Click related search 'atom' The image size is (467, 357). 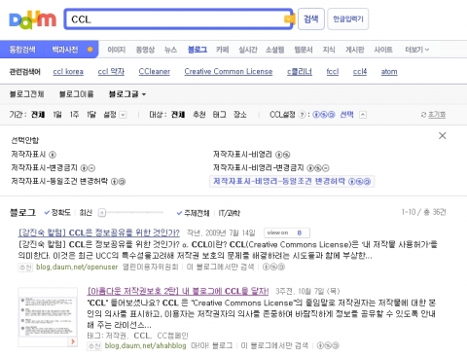pos(389,72)
